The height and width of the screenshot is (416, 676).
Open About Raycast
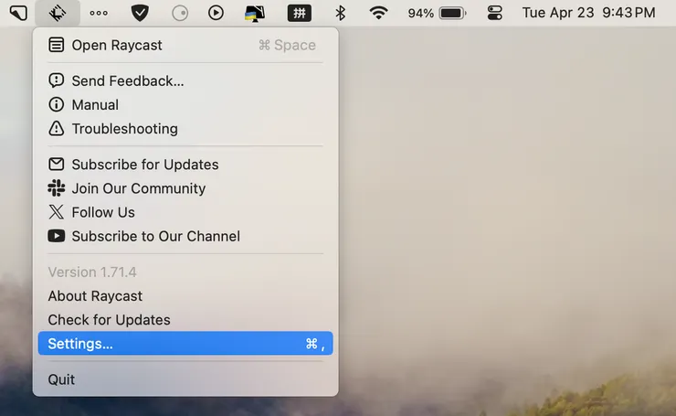pos(185,296)
